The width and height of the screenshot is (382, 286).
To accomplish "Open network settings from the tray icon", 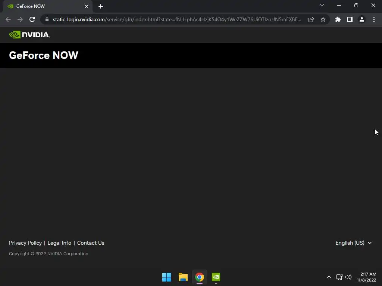I will pos(339,277).
